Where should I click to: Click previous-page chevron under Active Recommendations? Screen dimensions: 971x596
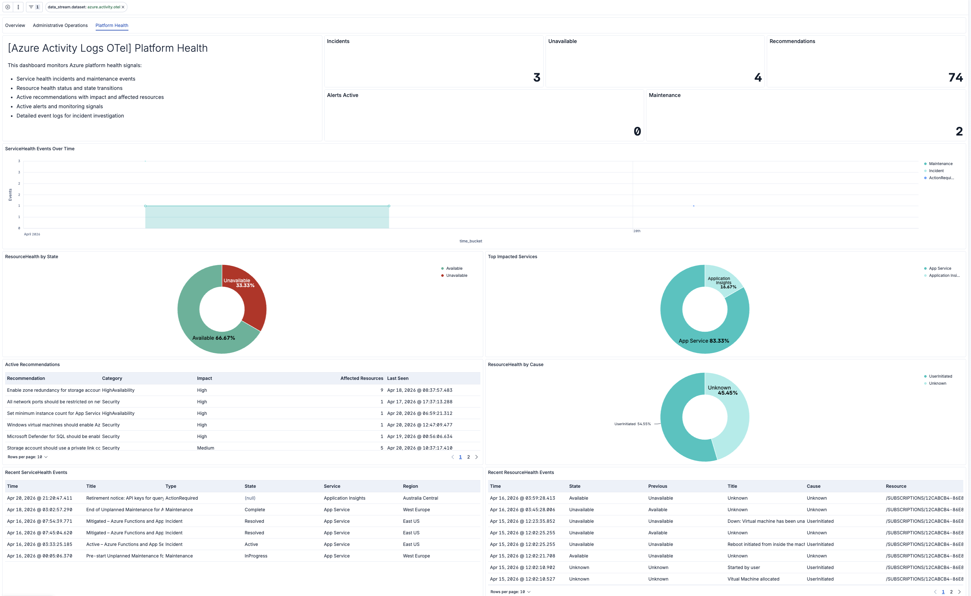click(x=452, y=457)
